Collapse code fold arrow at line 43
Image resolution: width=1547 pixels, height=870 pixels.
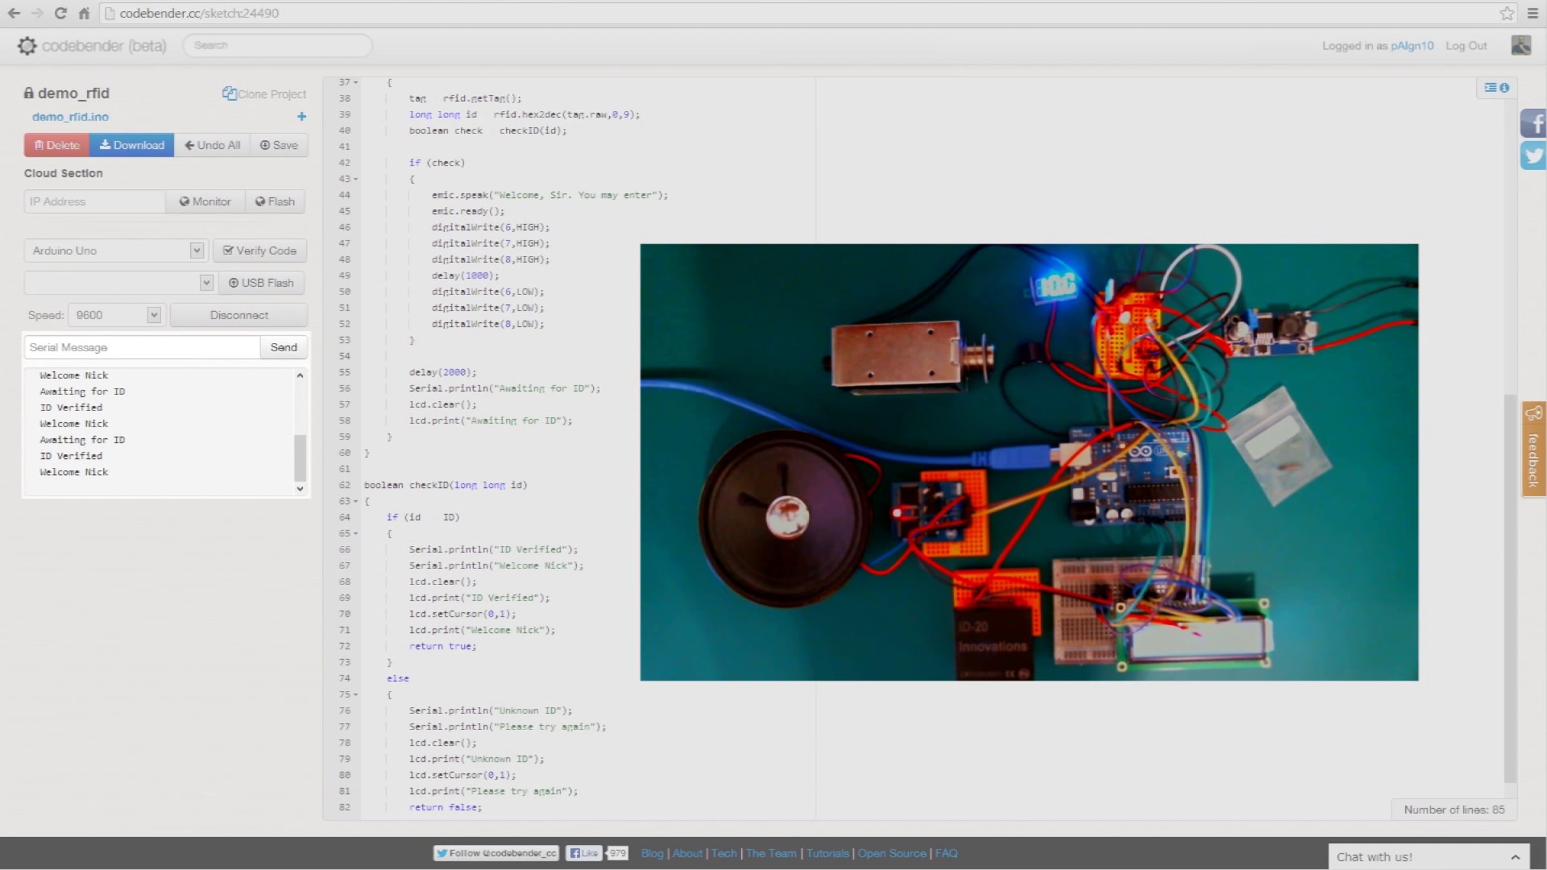click(x=356, y=179)
